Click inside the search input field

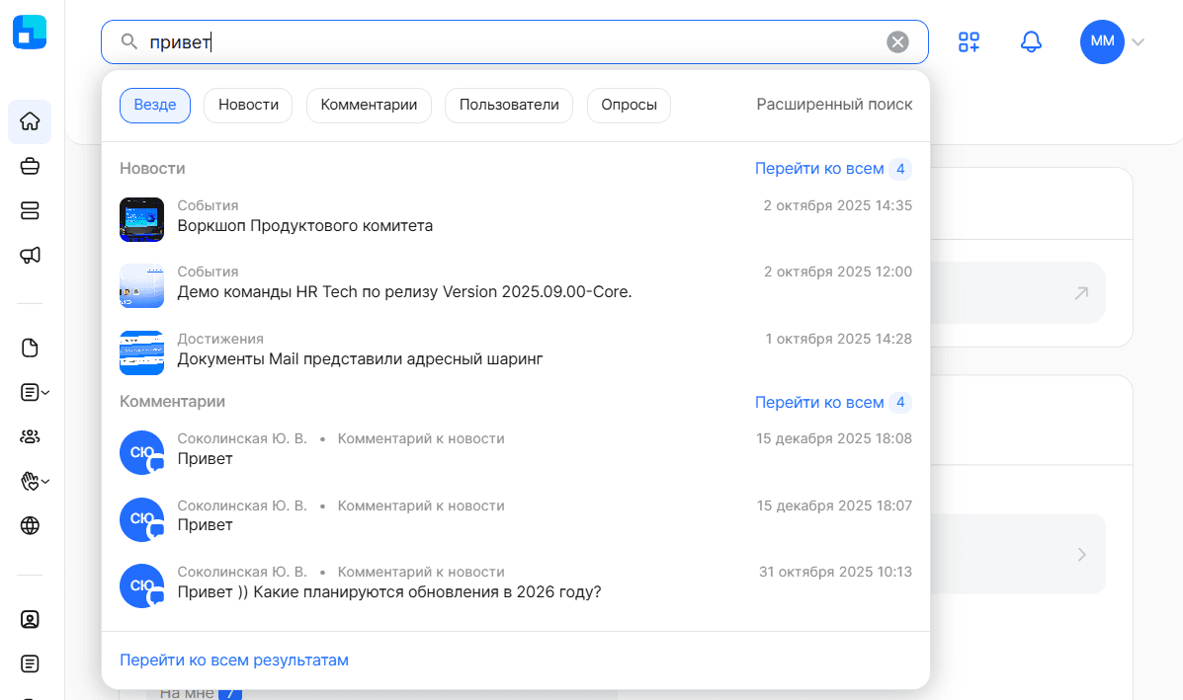[395, 41]
